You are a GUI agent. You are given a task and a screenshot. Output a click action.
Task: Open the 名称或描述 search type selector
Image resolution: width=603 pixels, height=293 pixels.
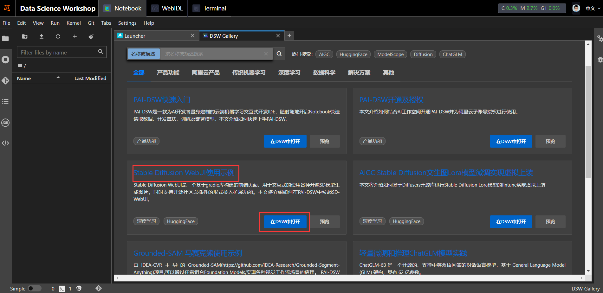click(x=144, y=54)
